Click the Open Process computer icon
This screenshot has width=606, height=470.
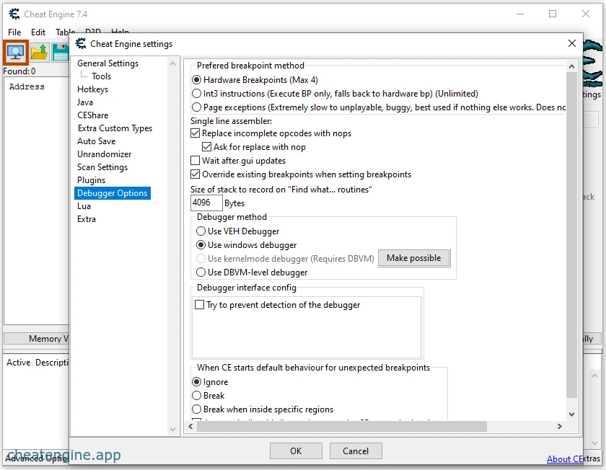click(x=15, y=52)
